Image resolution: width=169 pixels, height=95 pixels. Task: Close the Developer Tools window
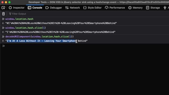coord(2,2)
